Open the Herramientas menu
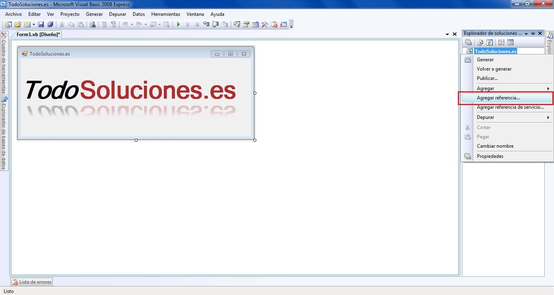554x295 pixels. [x=165, y=14]
